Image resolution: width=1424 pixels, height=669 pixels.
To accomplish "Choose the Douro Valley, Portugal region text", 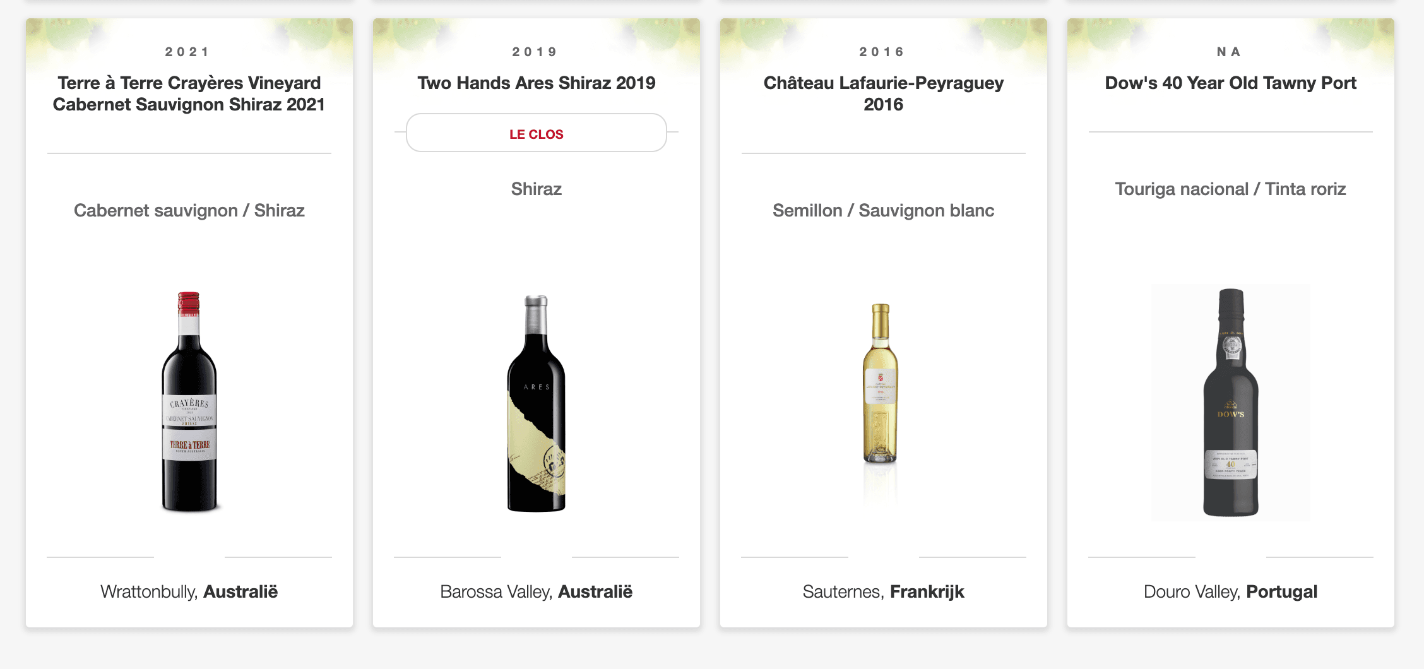I will tap(1230, 591).
